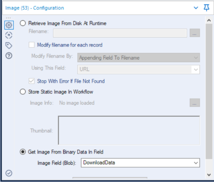This screenshot has width=214, height=182.
Task: Open the Configuration gear tab icon
Action: coord(9,25)
